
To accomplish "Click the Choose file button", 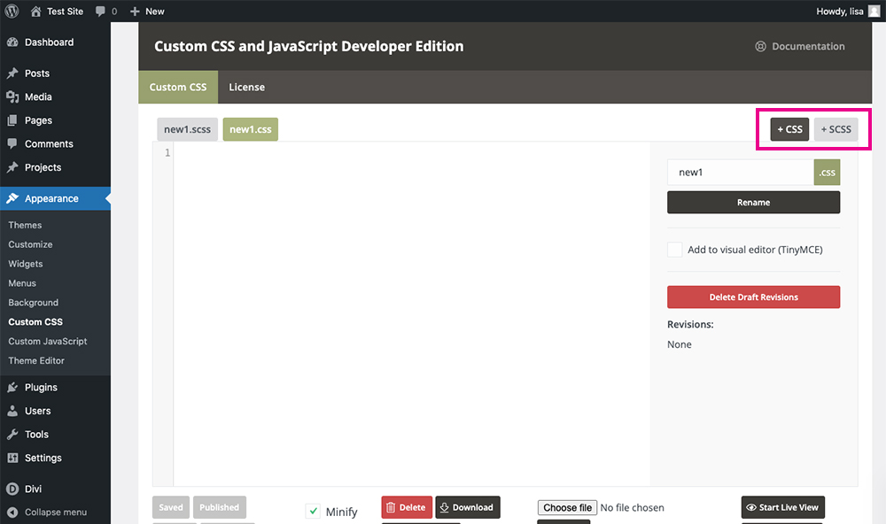I will click(x=567, y=508).
